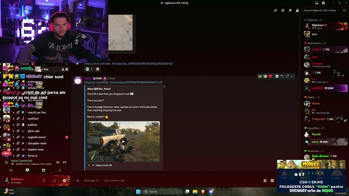This screenshot has width=349, height=196.
Task: Open the attachment plus menu
Action: click(78, 180)
